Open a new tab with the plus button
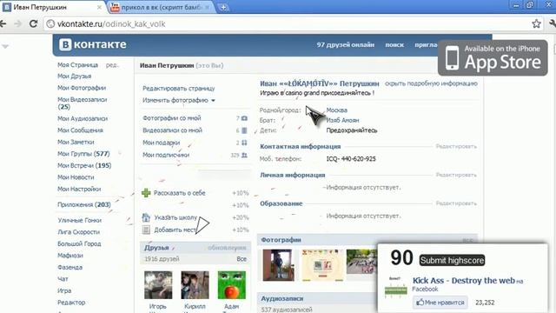This screenshot has height=313, width=556. click(x=223, y=7)
